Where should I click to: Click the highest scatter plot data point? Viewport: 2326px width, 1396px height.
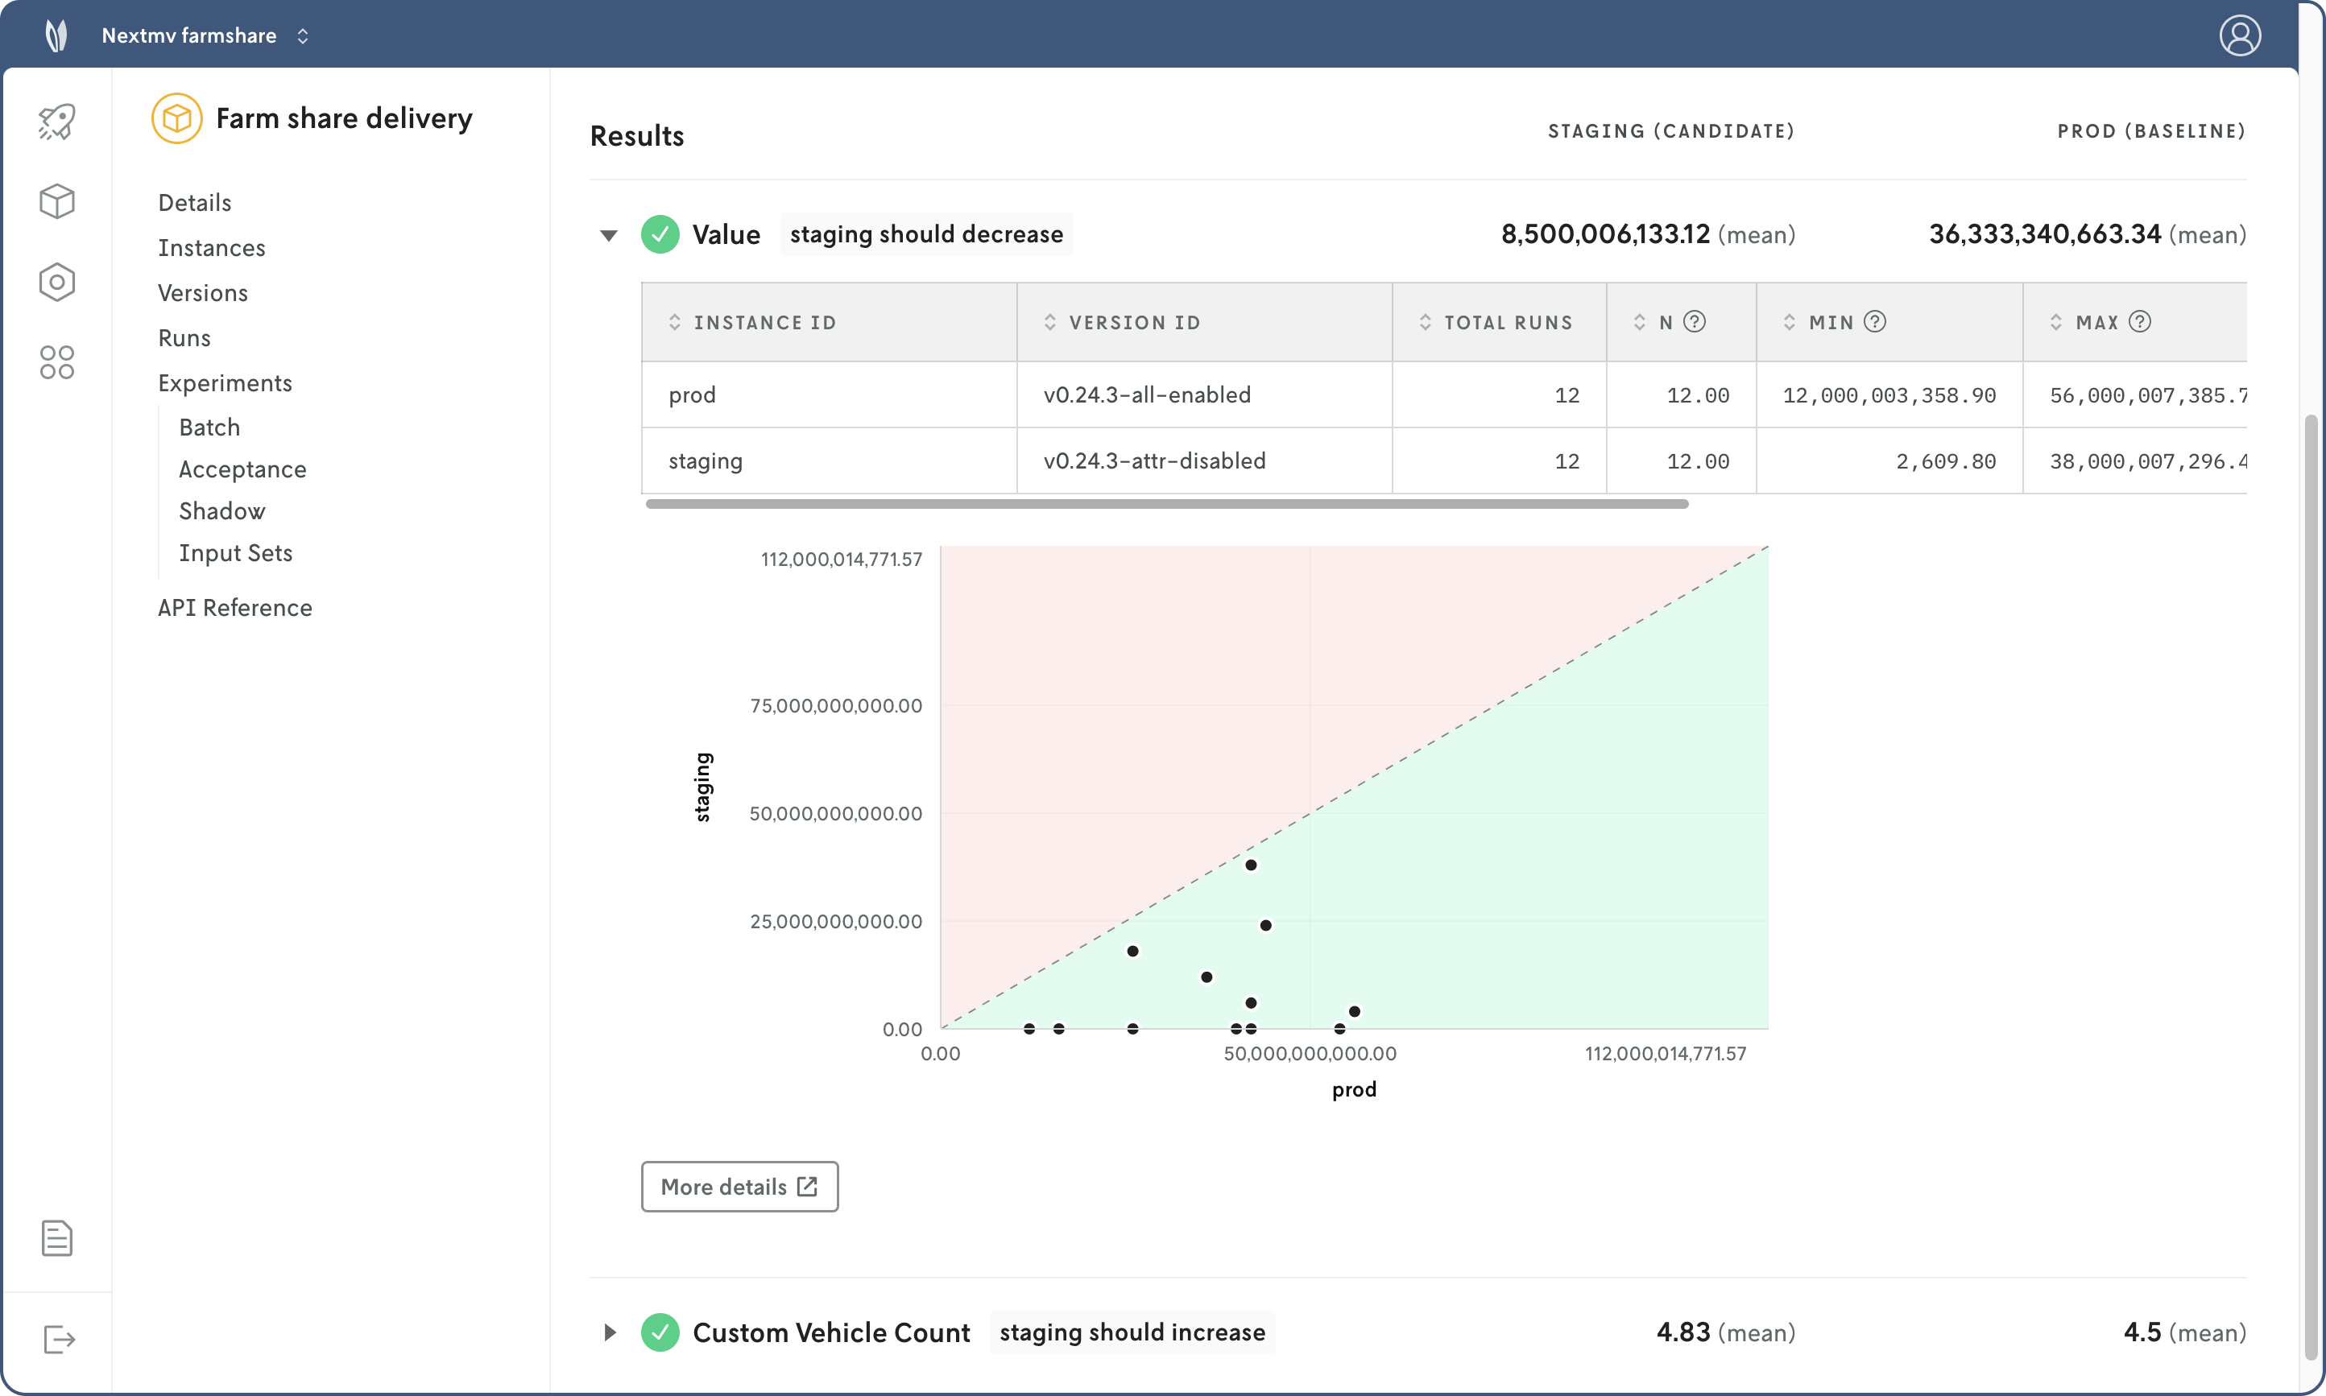pos(1251,865)
